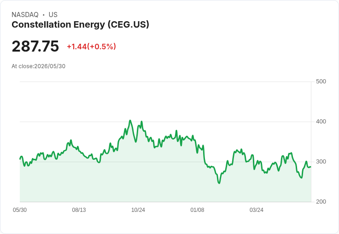Viewport: 339px width, 234px height.
Task: Click the chart's highest peak near 400
Action: (x=130, y=121)
